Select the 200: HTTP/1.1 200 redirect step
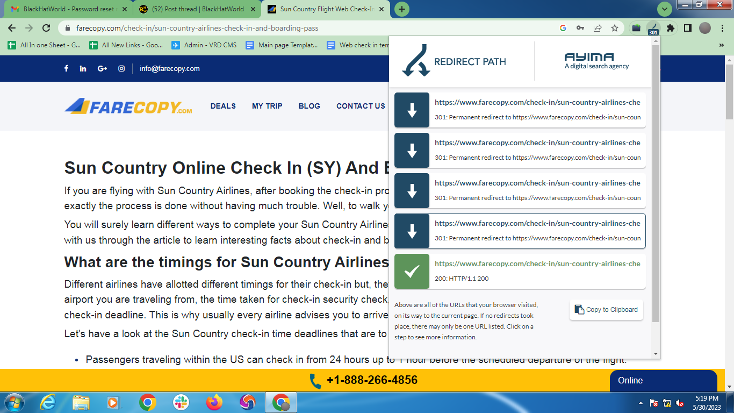This screenshot has height=413, width=734. 520,271
